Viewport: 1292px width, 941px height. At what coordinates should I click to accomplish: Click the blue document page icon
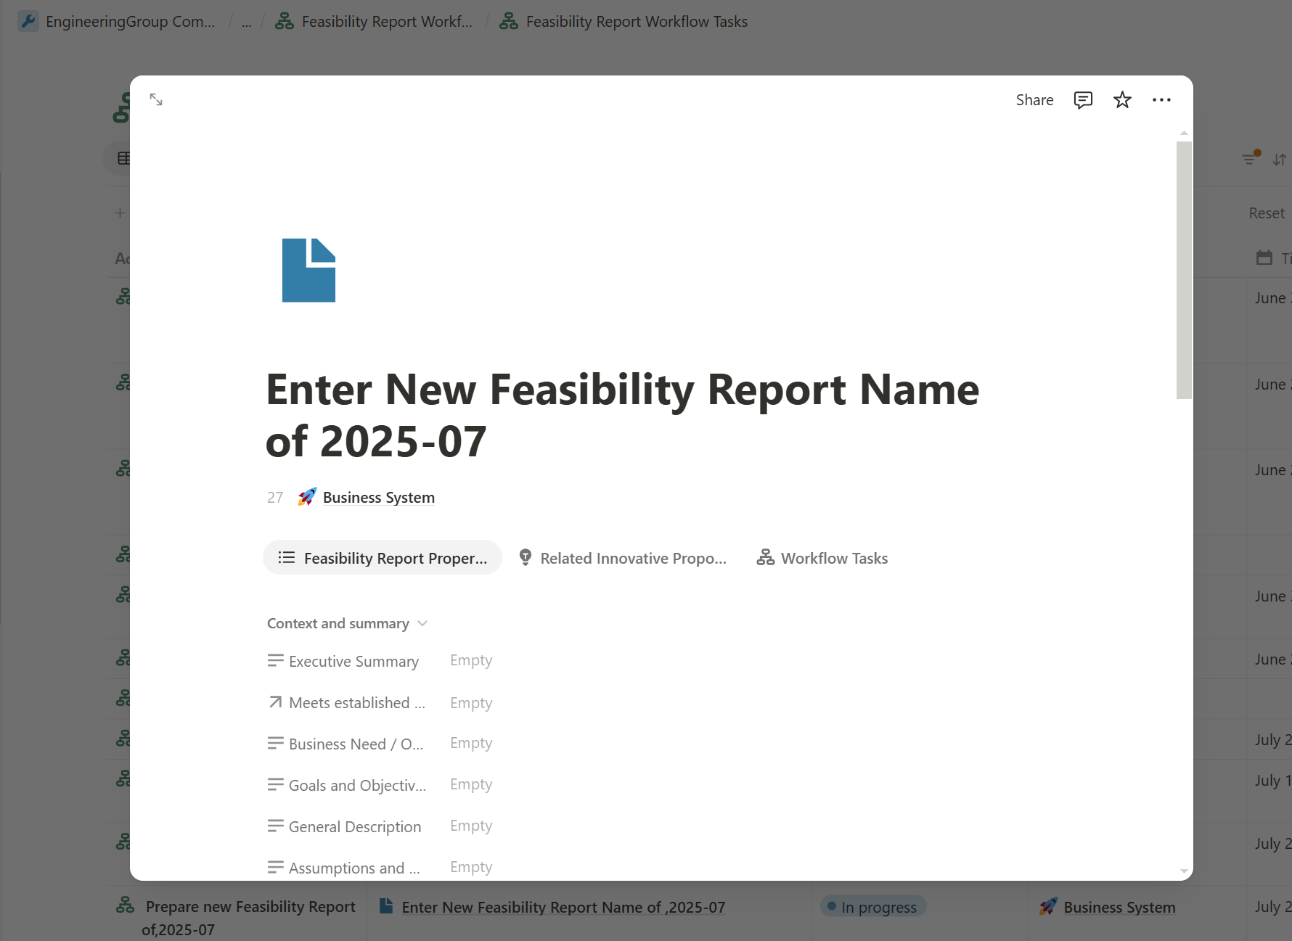click(x=308, y=270)
